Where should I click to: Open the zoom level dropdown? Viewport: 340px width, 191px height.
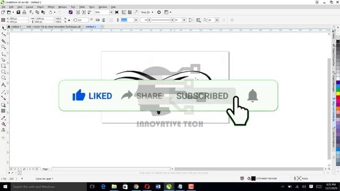pyautogui.click(x=111, y=12)
